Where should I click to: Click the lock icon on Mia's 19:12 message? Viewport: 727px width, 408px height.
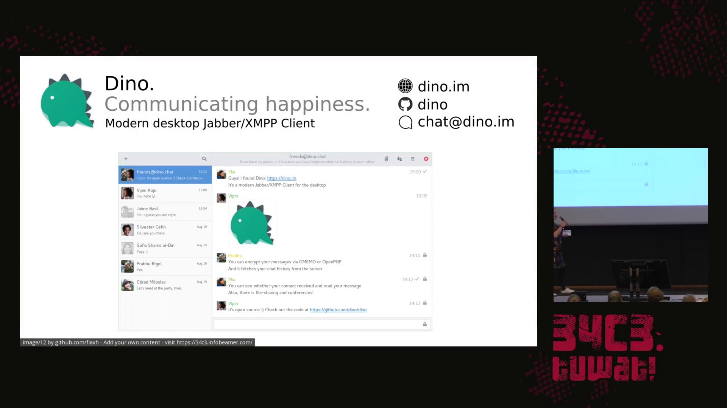[x=425, y=279]
